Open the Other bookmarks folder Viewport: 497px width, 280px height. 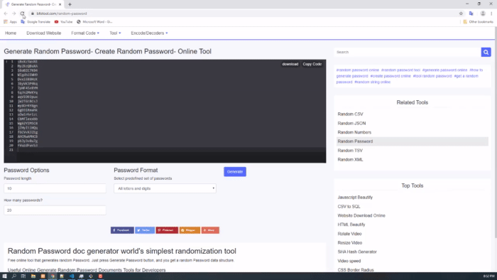(x=478, y=22)
